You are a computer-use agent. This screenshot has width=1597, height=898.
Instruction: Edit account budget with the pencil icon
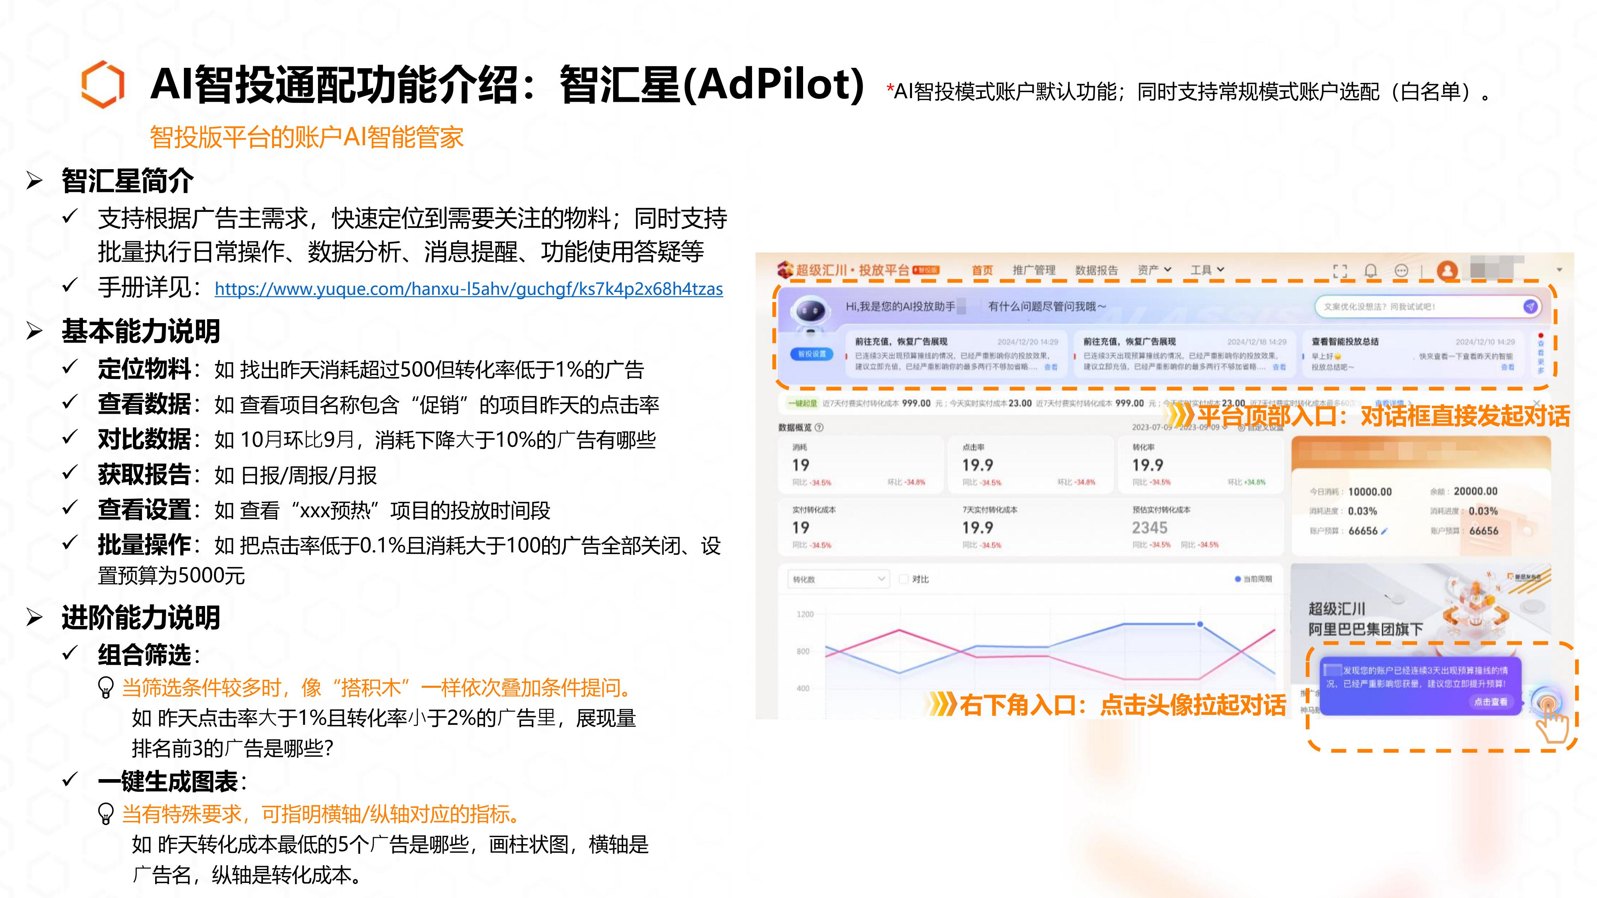pyautogui.click(x=1384, y=531)
